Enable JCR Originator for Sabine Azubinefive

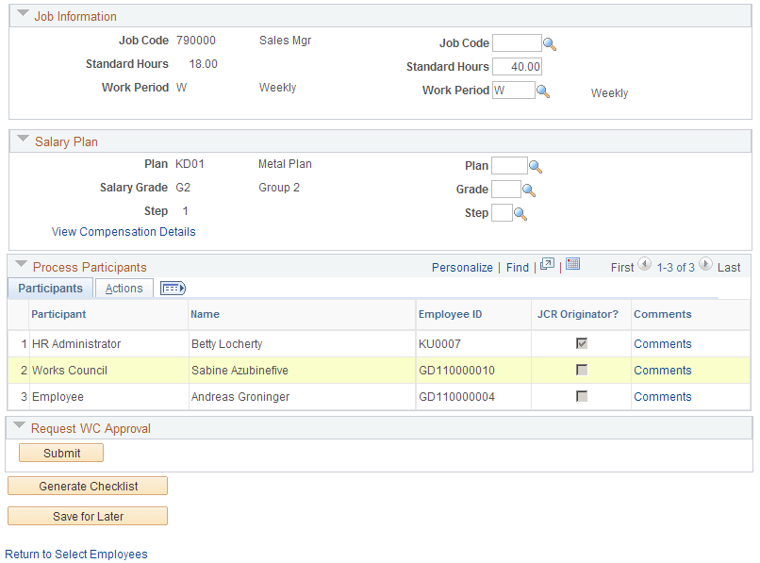click(582, 370)
